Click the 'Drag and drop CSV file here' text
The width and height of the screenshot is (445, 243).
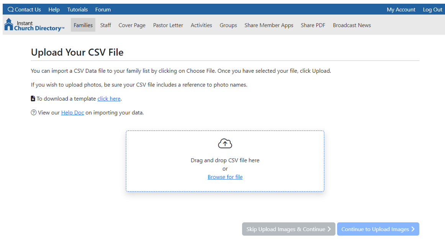(x=225, y=160)
